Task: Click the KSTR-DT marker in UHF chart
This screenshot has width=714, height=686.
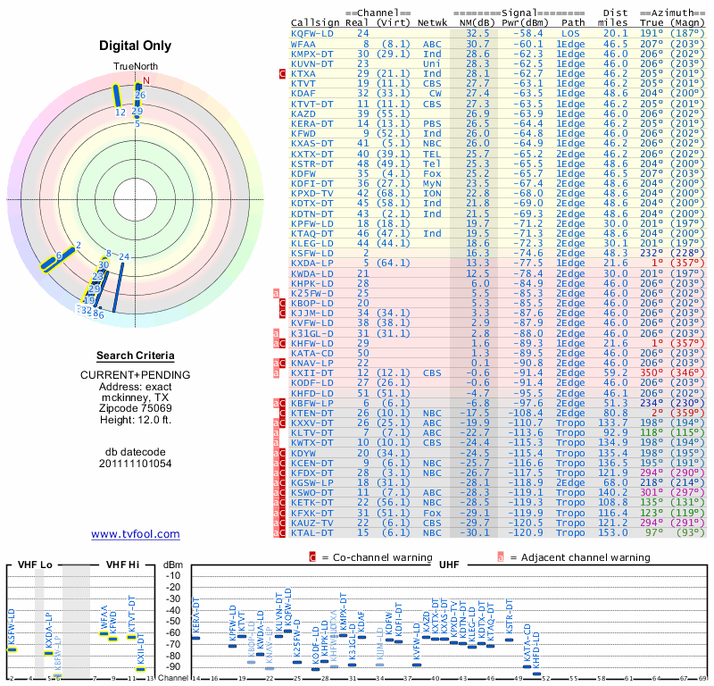Action: pyautogui.click(x=509, y=640)
